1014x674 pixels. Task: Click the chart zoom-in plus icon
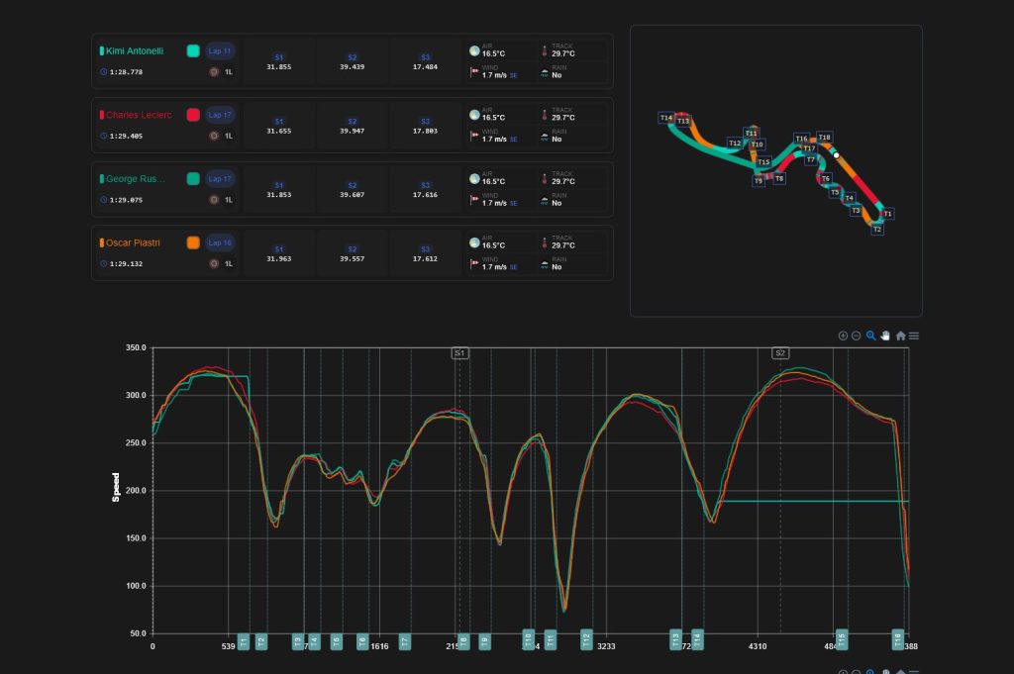click(843, 337)
